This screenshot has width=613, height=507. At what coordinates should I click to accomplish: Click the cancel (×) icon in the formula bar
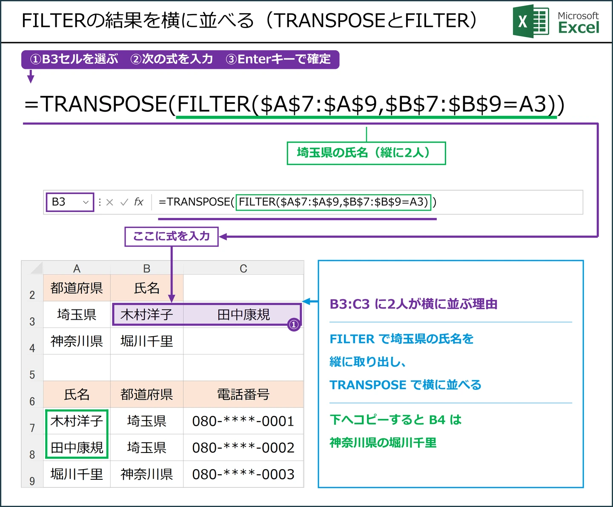pyautogui.click(x=110, y=202)
